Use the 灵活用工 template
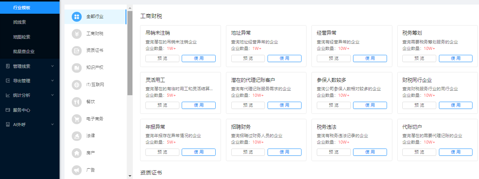 (x=198, y=105)
